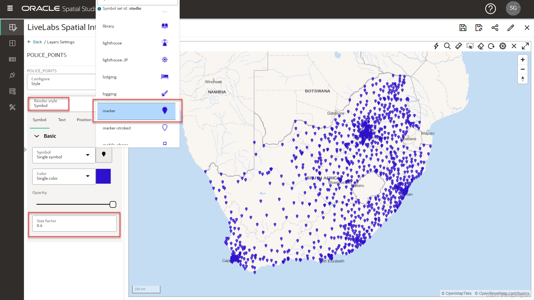
Task: Click the lightning bolt icon in map toolbar
Action: tap(436, 46)
